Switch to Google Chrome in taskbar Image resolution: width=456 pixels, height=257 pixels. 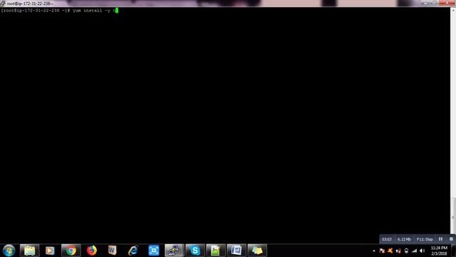pyautogui.click(x=71, y=251)
